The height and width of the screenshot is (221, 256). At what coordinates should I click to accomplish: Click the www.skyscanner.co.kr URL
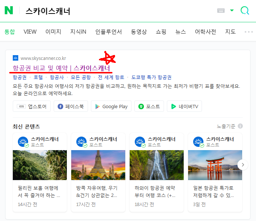click(43, 58)
